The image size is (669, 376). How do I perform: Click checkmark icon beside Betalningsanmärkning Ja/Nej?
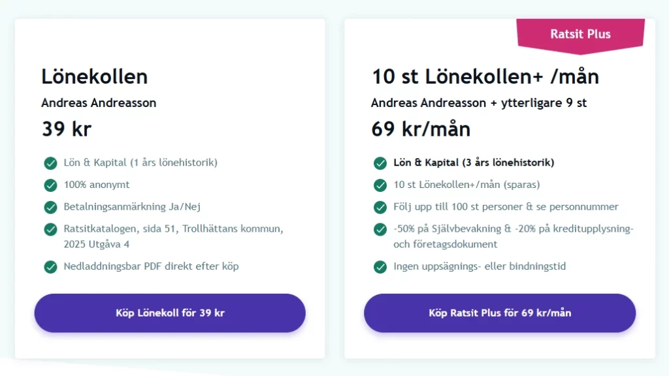[x=50, y=207]
